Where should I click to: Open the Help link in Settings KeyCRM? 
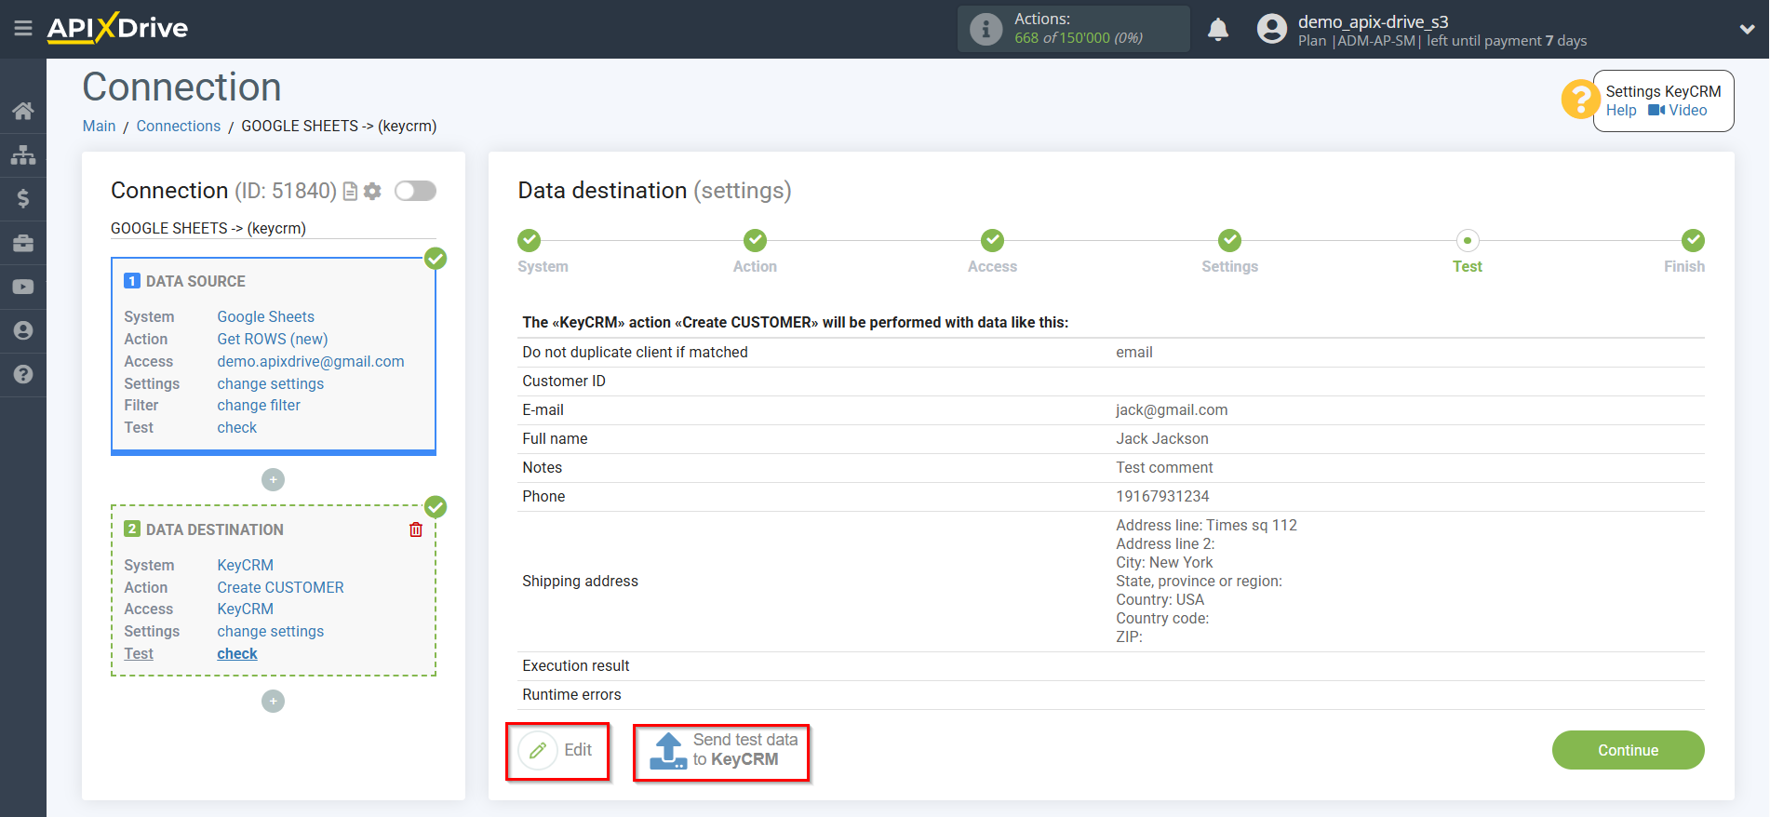1621,110
